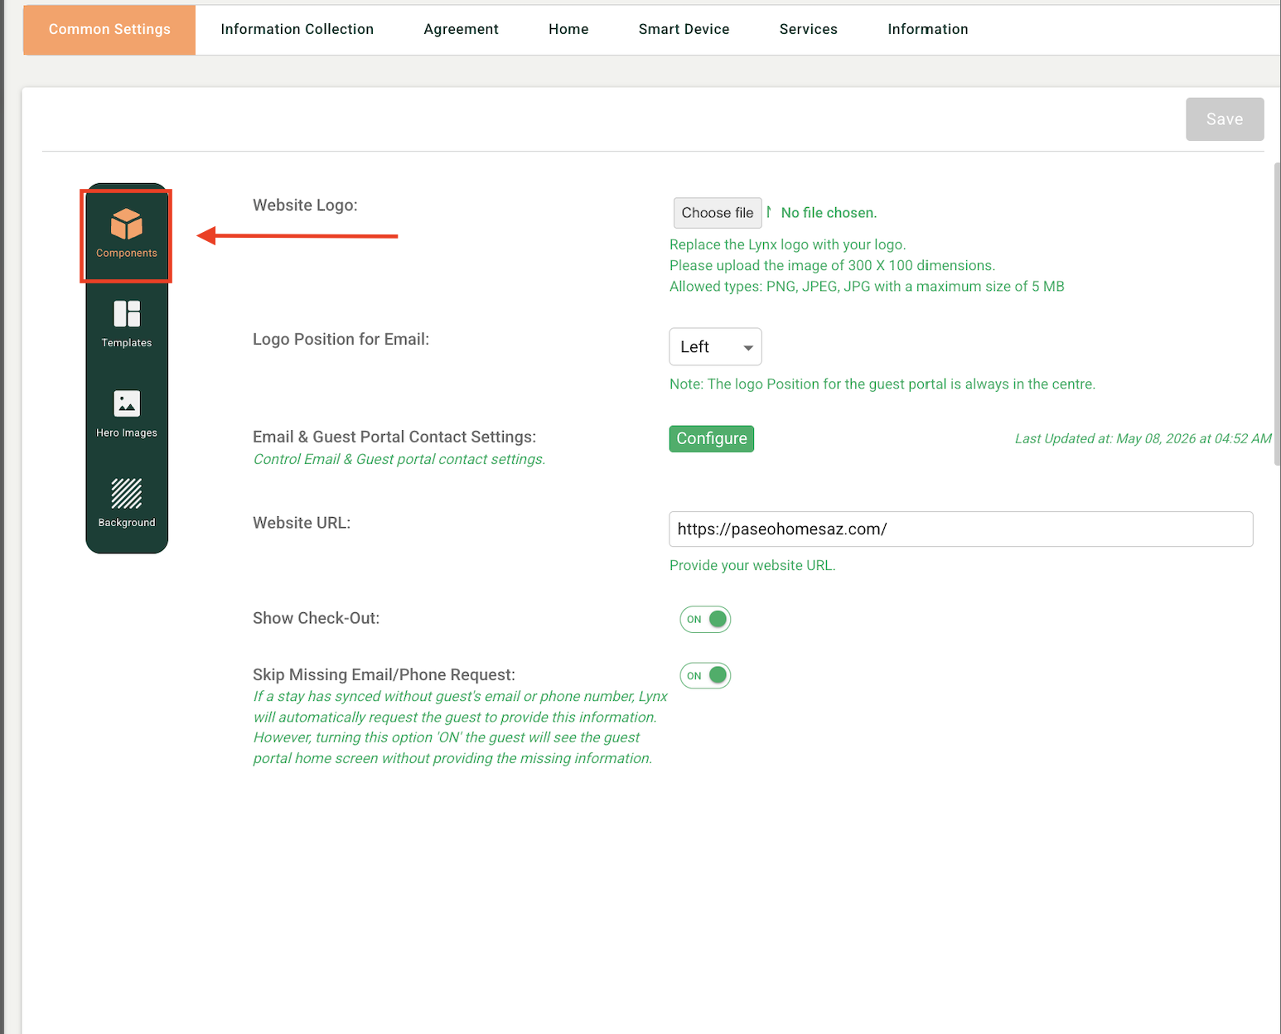Viewport: 1281px width, 1034px height.
Task: Click the Save button
Action: pos(1225,119)
